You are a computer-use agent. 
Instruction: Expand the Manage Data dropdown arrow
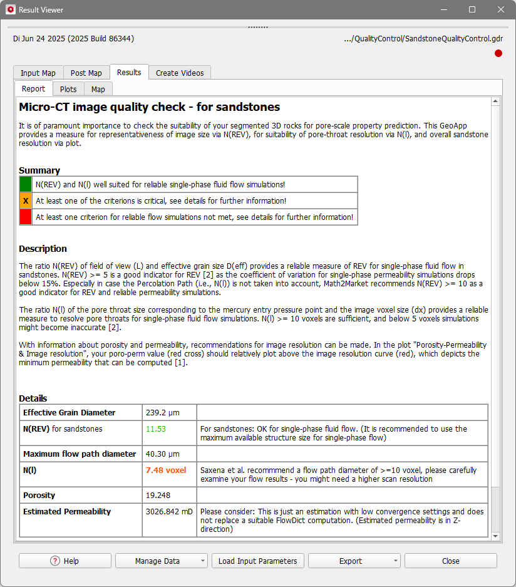click(203, 561)
